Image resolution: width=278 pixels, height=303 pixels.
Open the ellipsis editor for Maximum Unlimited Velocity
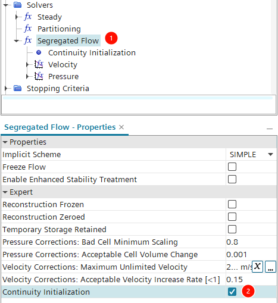[270, 267]
